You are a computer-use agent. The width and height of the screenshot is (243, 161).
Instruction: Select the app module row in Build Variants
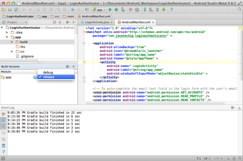[18, 77]
